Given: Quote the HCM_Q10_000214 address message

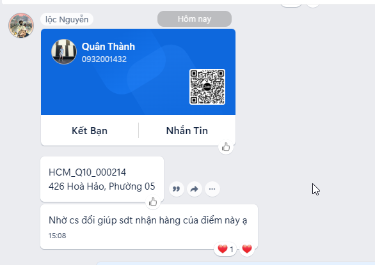Looking at the screenshot, I should pyautogui.click(x=177, y=189).
